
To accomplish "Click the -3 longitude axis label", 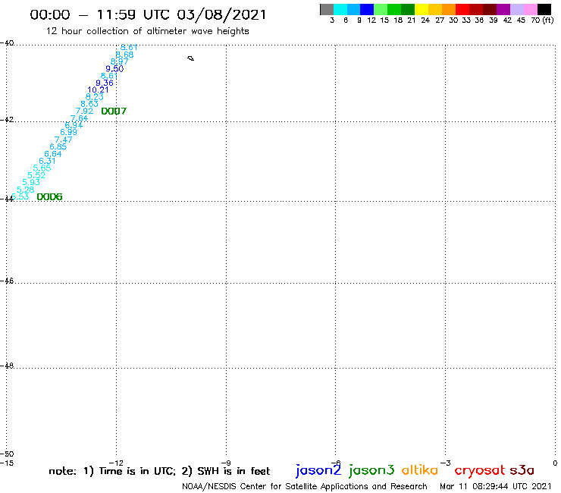I will tap(446, 463).
